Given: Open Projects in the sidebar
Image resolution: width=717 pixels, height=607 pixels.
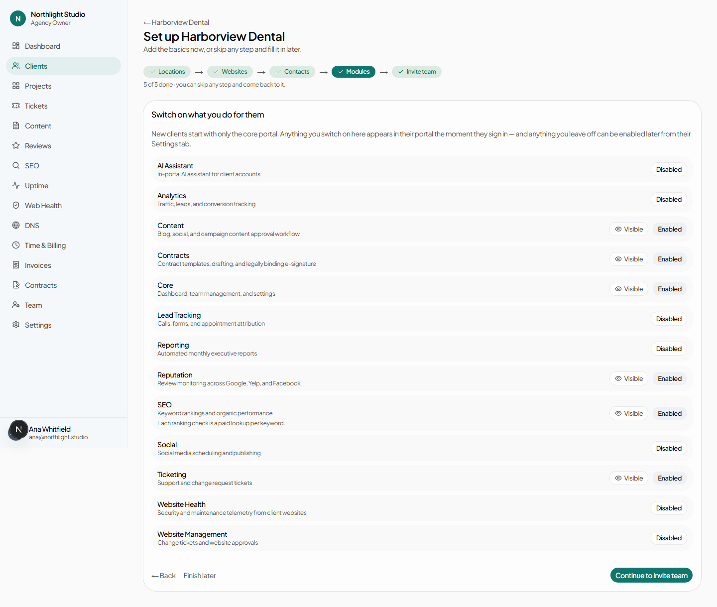Looking at the screenshot, I should [x=63, y=86].
